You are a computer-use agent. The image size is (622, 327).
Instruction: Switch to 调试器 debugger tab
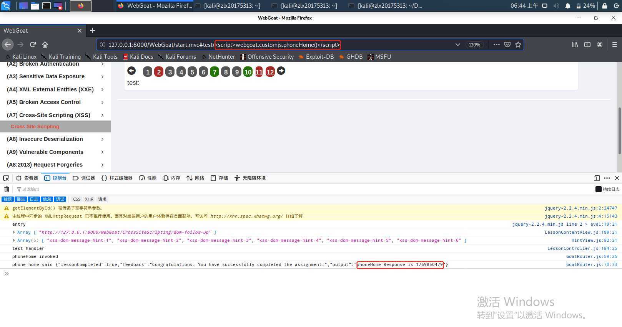83,178
